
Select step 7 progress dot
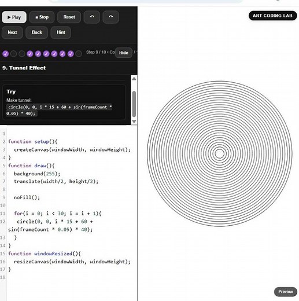tap(54, 54)
